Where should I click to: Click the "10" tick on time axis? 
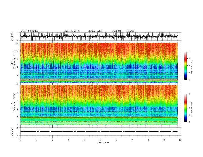pos(180,140)
